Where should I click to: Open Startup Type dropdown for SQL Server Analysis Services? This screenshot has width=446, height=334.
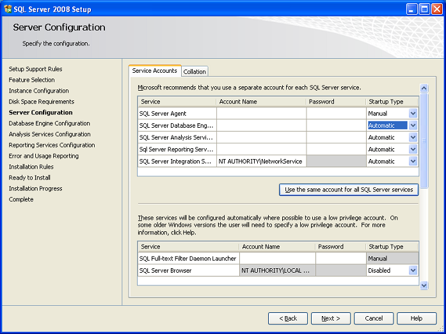[413, 137]
